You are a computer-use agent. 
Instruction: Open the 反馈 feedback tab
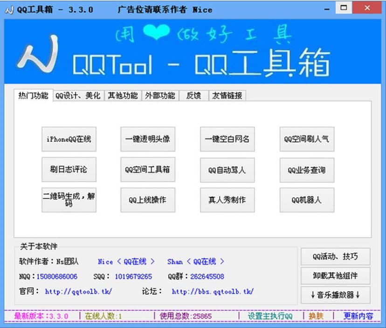click(x=193, y=95)
